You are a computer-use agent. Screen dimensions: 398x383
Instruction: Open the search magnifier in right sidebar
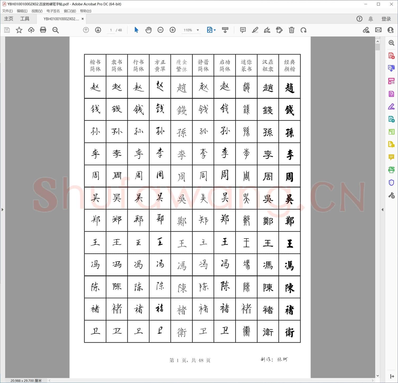click(x=391, y=43)
